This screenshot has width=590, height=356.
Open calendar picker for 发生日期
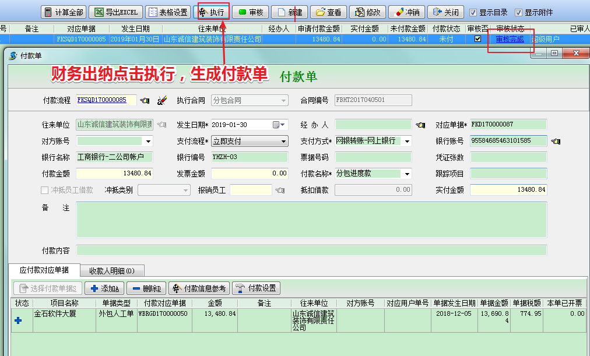click(279, 125)
